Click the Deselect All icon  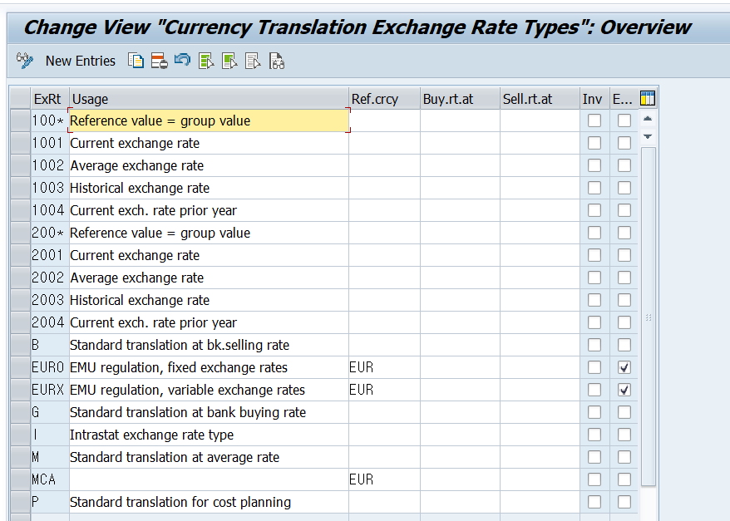(x=253, y=61)
